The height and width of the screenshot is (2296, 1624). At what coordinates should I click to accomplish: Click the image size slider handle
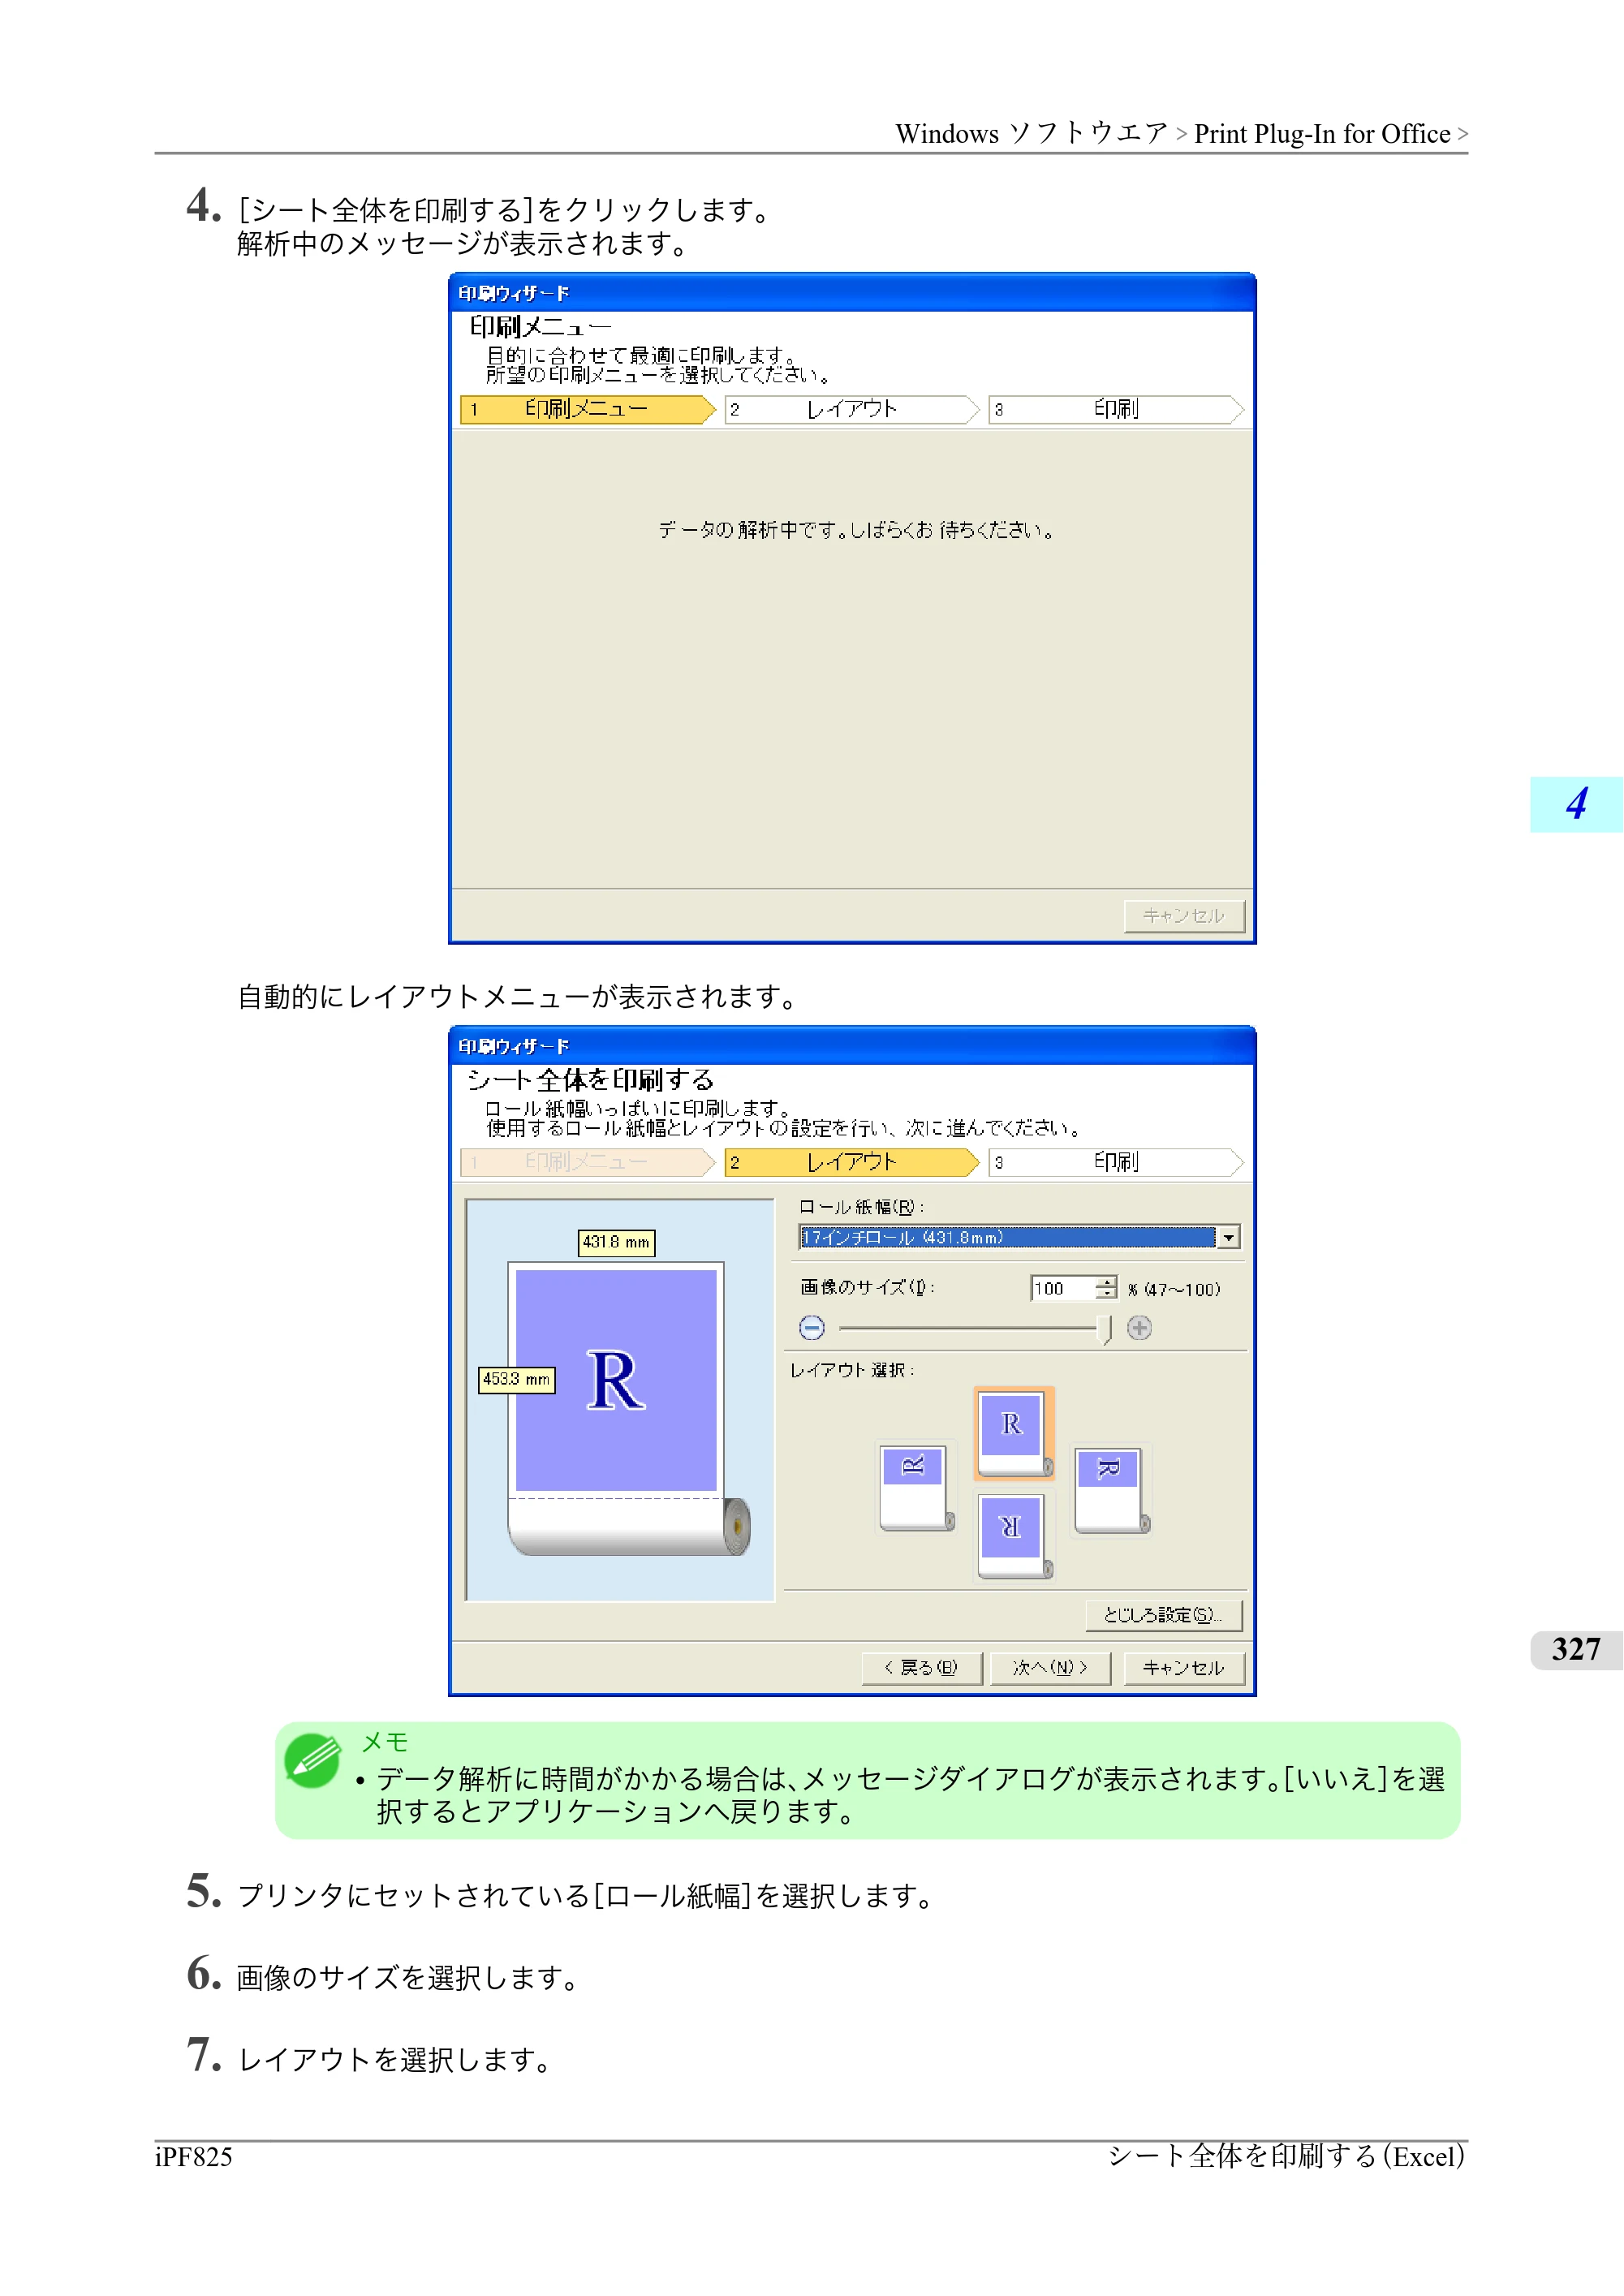[x=1104, y=1329]
